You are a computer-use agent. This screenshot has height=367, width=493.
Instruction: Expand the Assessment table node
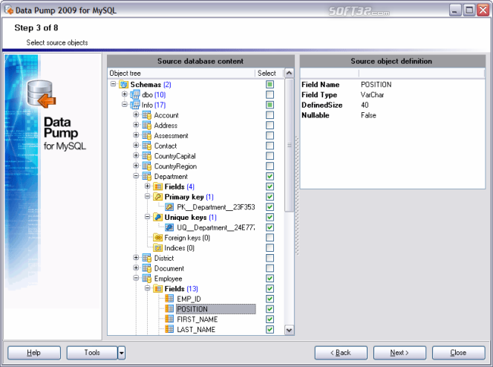click(136, 135)
